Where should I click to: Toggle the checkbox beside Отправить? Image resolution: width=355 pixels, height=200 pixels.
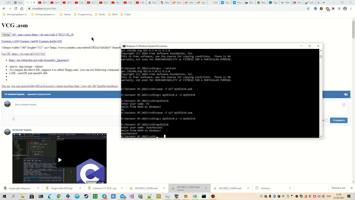click(x=327, y=120)
